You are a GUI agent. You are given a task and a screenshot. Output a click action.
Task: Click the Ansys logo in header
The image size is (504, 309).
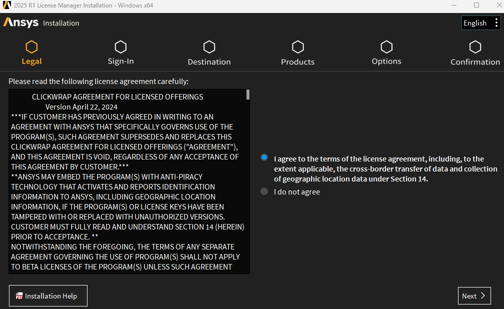[x=21, y=22]
